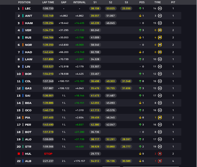
Task: Click Stroll's S3 time 26.777
Action: (126, 146)
